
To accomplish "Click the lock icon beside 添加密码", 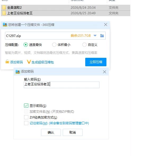I will pyautogui.click(x=7, y=62).
